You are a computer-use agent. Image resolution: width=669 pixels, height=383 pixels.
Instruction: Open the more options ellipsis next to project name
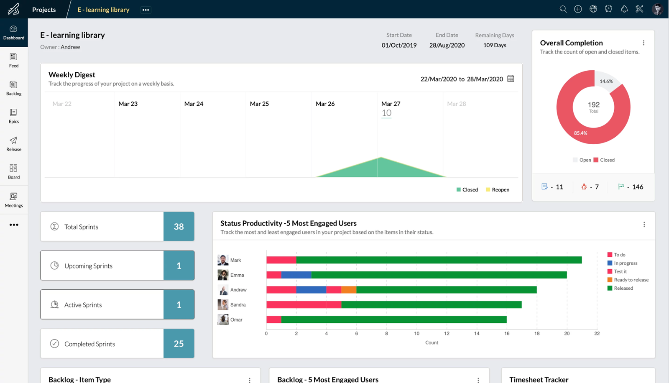click(146, 9)
